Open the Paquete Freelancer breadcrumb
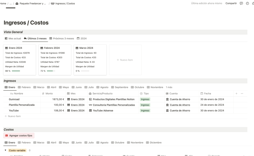Screen dimensions: 254x156 point(31,3)
